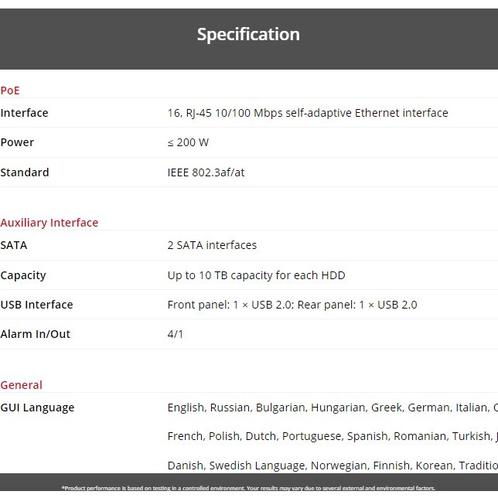Click the GUI Language row label
This screenshot has height=498, width=498.
click(37, 408)
